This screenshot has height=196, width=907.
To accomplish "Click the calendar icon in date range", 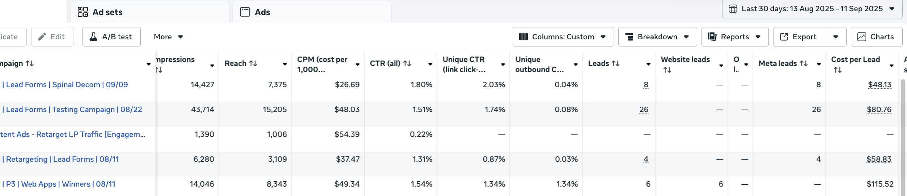I will coord(733,9).
